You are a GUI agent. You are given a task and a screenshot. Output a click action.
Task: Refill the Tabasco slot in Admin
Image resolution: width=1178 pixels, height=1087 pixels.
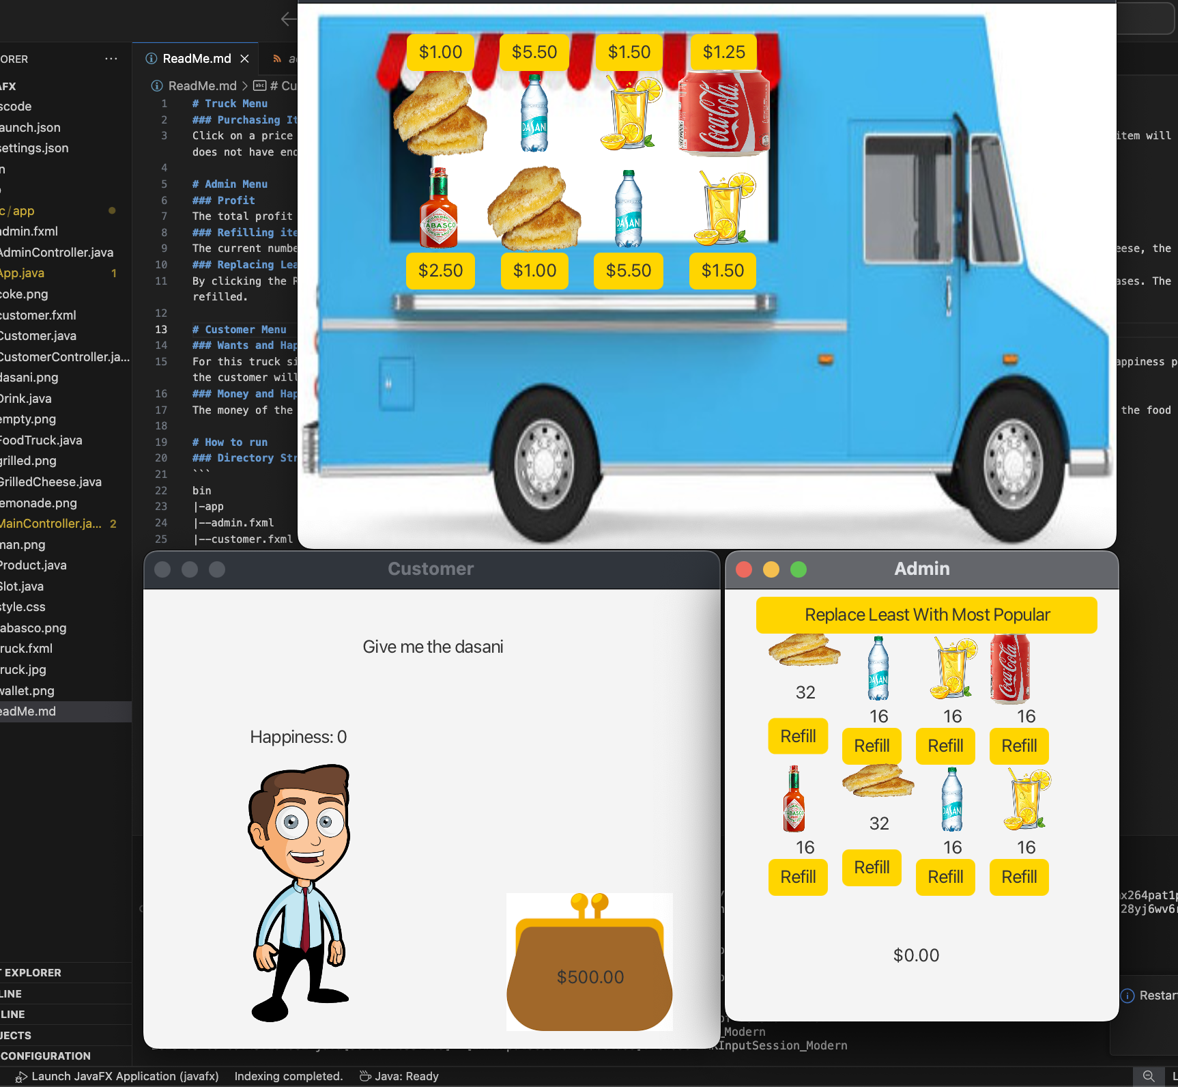[798, 877]
